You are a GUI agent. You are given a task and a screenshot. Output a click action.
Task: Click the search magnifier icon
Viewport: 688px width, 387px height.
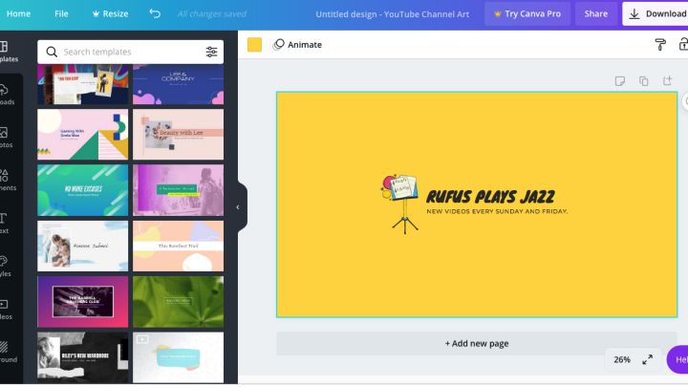pyautogui.click(x=52, y=52)
